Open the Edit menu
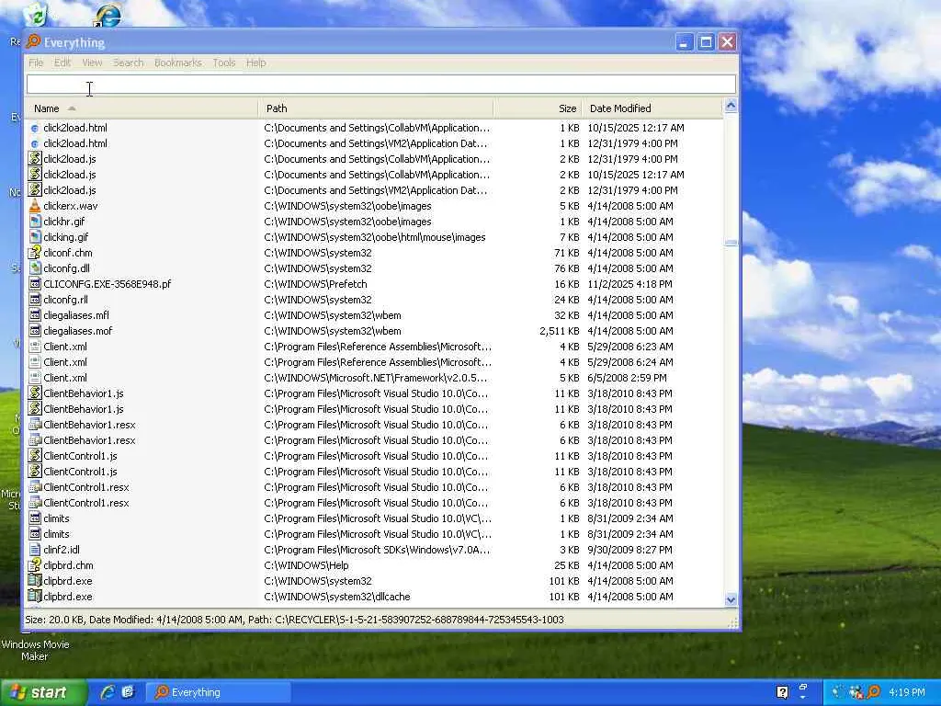The width and height of the screenshot is (941, 706). tap(62, 63)
